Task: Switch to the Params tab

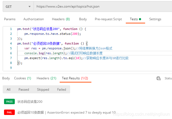Action: [x=10, y=19]
